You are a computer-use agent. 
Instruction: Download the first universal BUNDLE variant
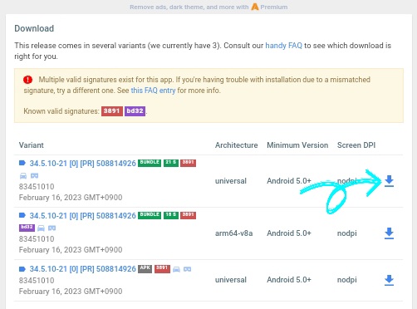click(x=389, y=181)
